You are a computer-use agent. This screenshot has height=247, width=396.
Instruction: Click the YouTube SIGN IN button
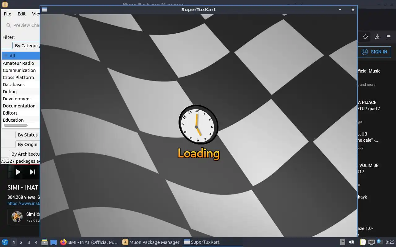click(374, 52)
